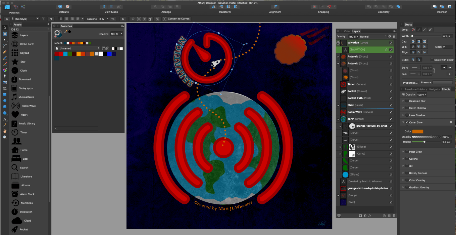The width and height of the screenshot is (456, 235).
Task: Hide the Rocket Path layer
Action: tap(391, 98)
